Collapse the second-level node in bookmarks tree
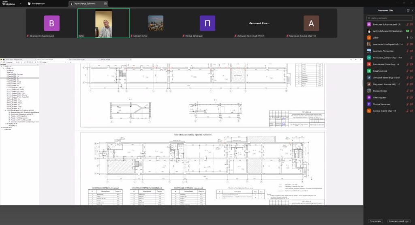Screen dimensions: 415x225 pos(3,69)
